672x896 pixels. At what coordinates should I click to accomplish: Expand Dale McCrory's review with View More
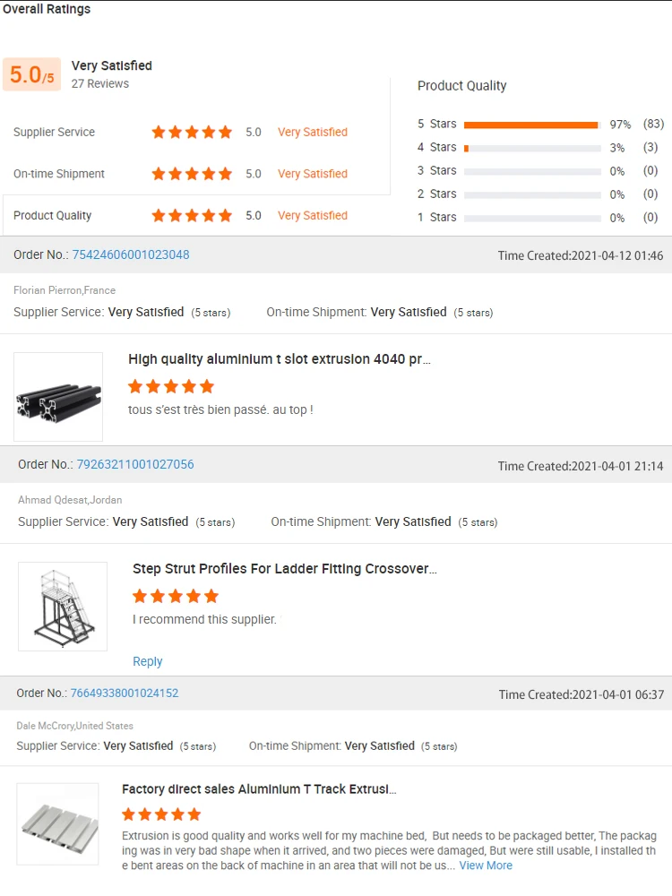click(x=486, y=866)
